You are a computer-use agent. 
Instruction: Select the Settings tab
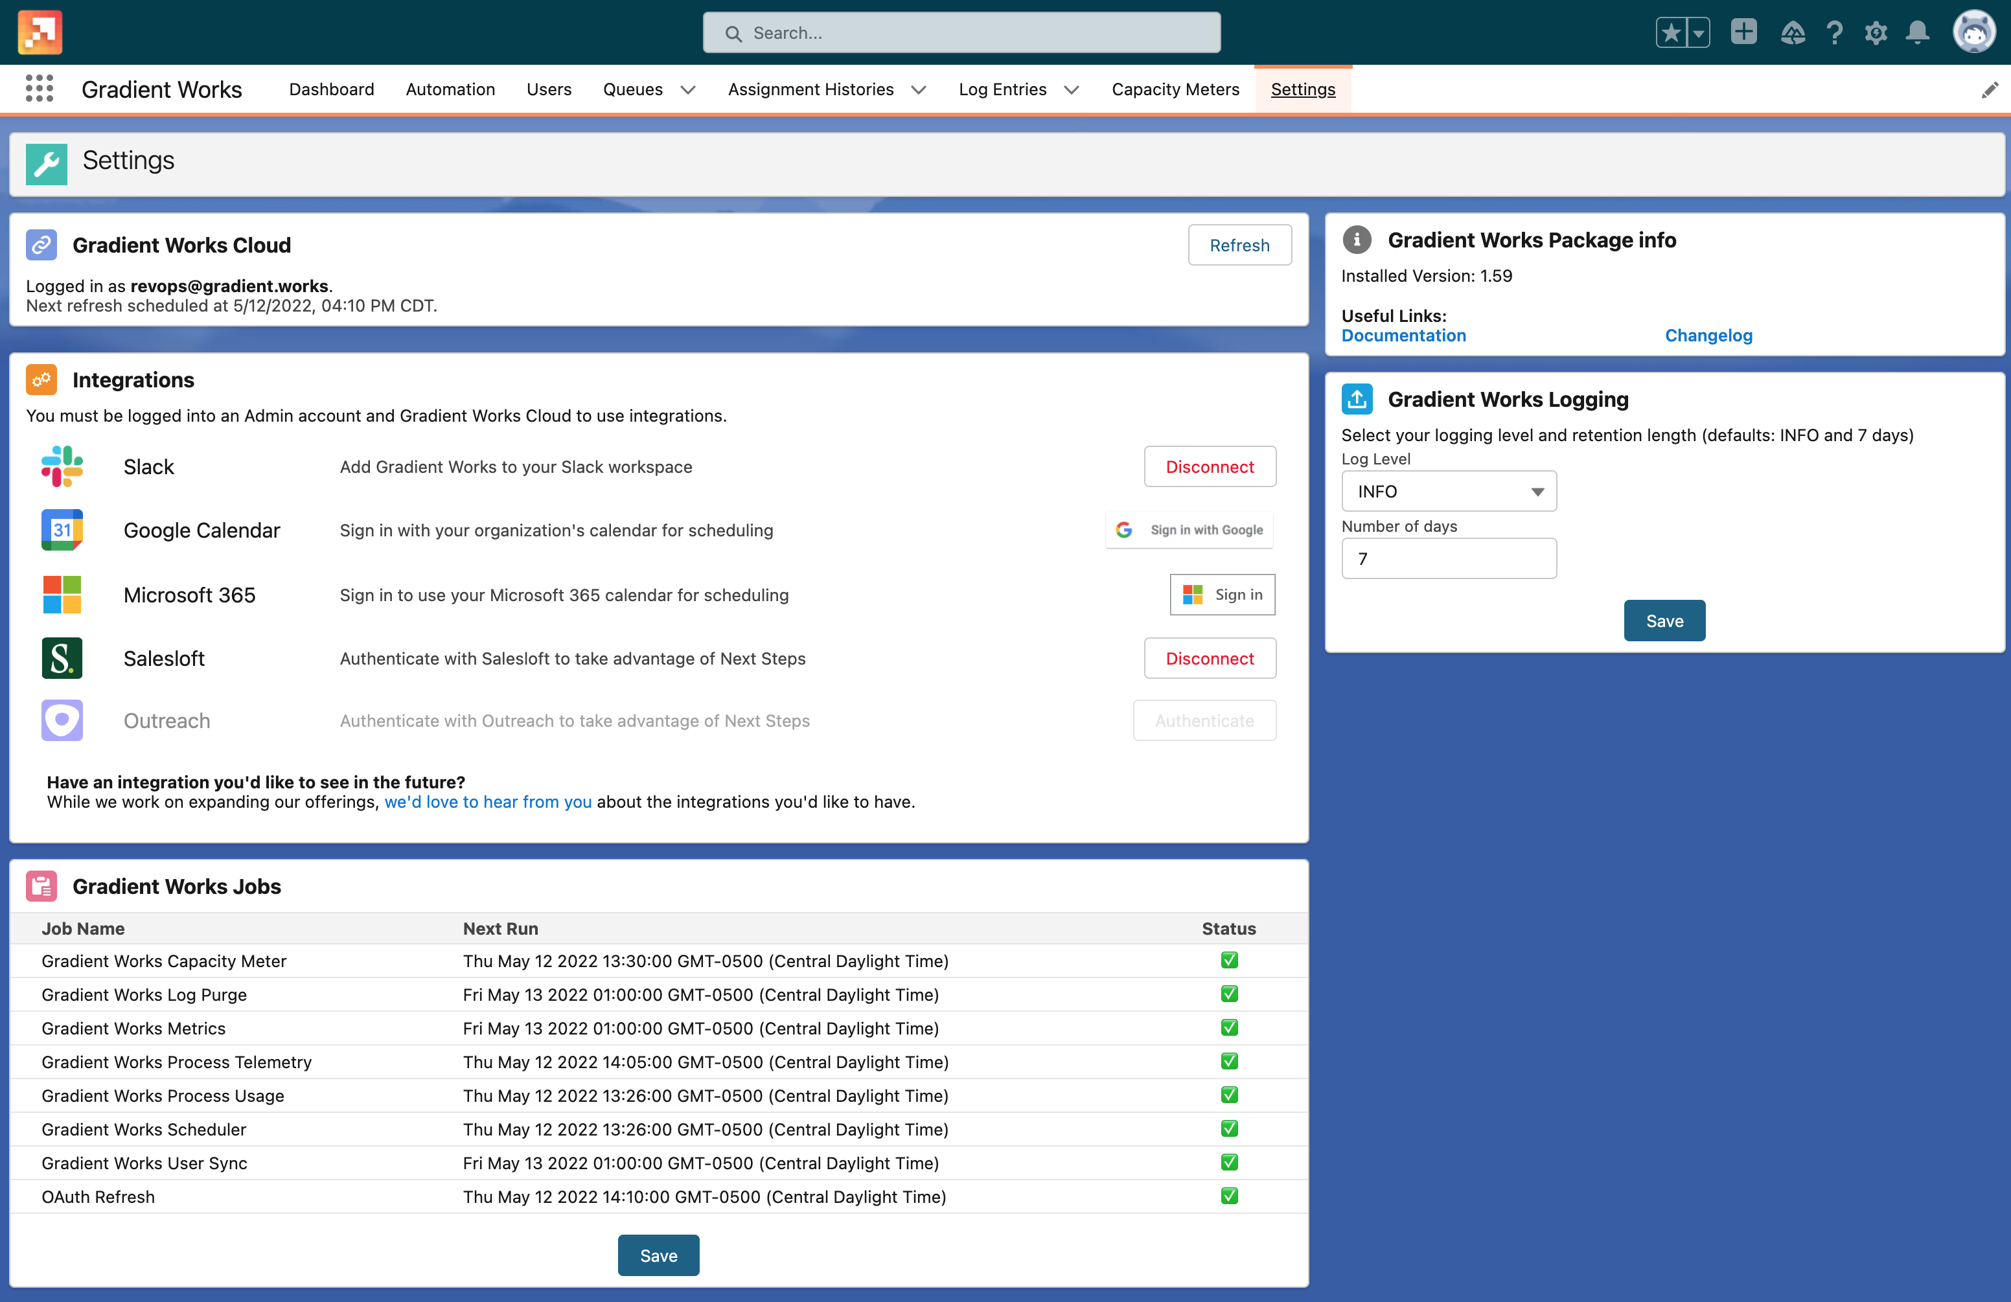(x=1302, y=89)
